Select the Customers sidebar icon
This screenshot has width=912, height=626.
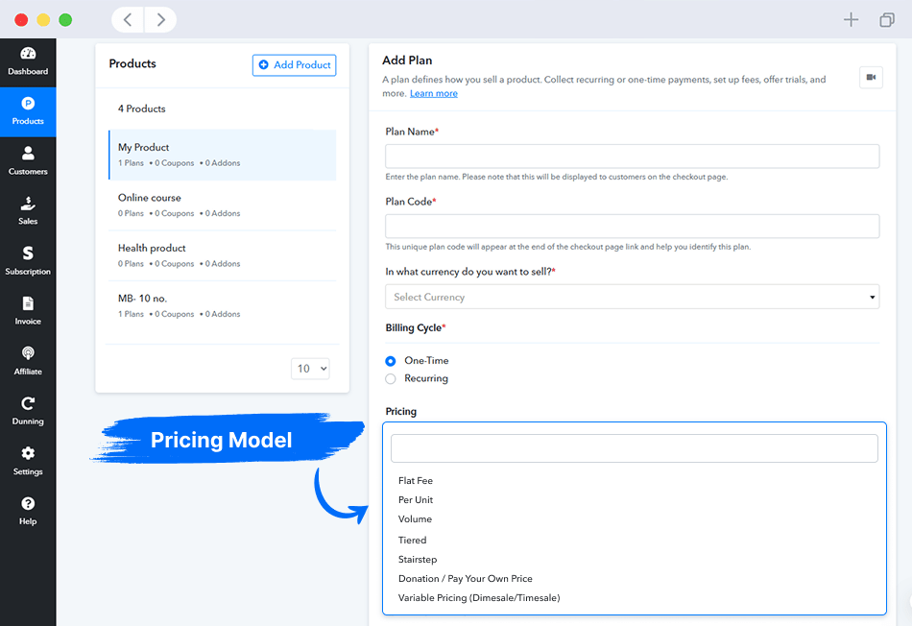coord(28,161)
